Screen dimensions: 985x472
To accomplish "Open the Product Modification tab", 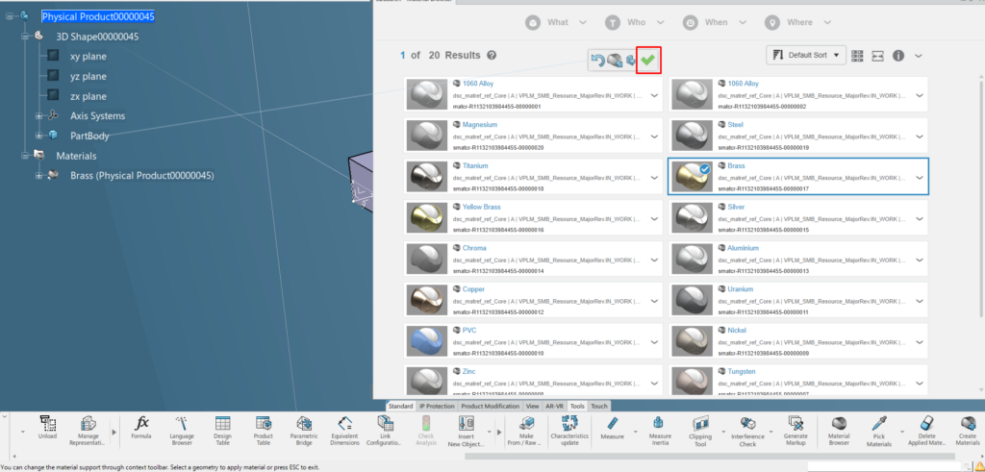I will (x=490, y=406).
